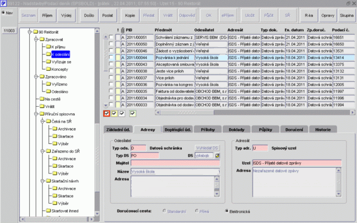
Task: Tick the checkbox for row 2011/00044
Action: 111,57
